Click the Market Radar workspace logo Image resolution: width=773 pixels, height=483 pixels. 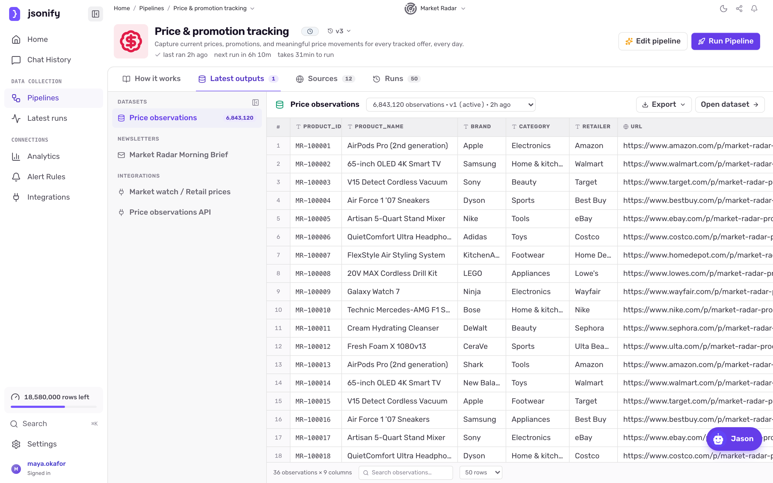[x=410, y=9]
